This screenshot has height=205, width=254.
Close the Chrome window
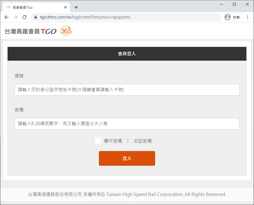247,4
